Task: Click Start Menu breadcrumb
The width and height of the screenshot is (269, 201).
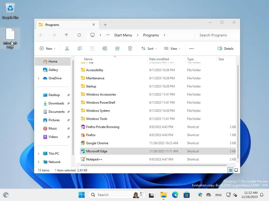Action: coord(123,35)
